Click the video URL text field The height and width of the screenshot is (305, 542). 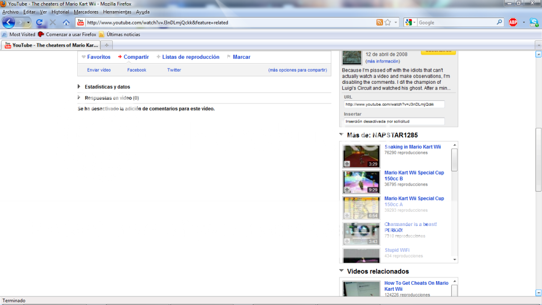(394, 104)
